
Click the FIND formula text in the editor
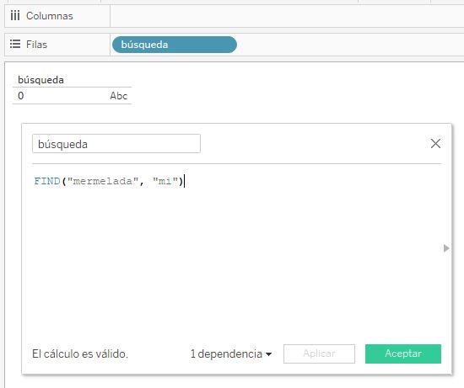pos(109,181)
